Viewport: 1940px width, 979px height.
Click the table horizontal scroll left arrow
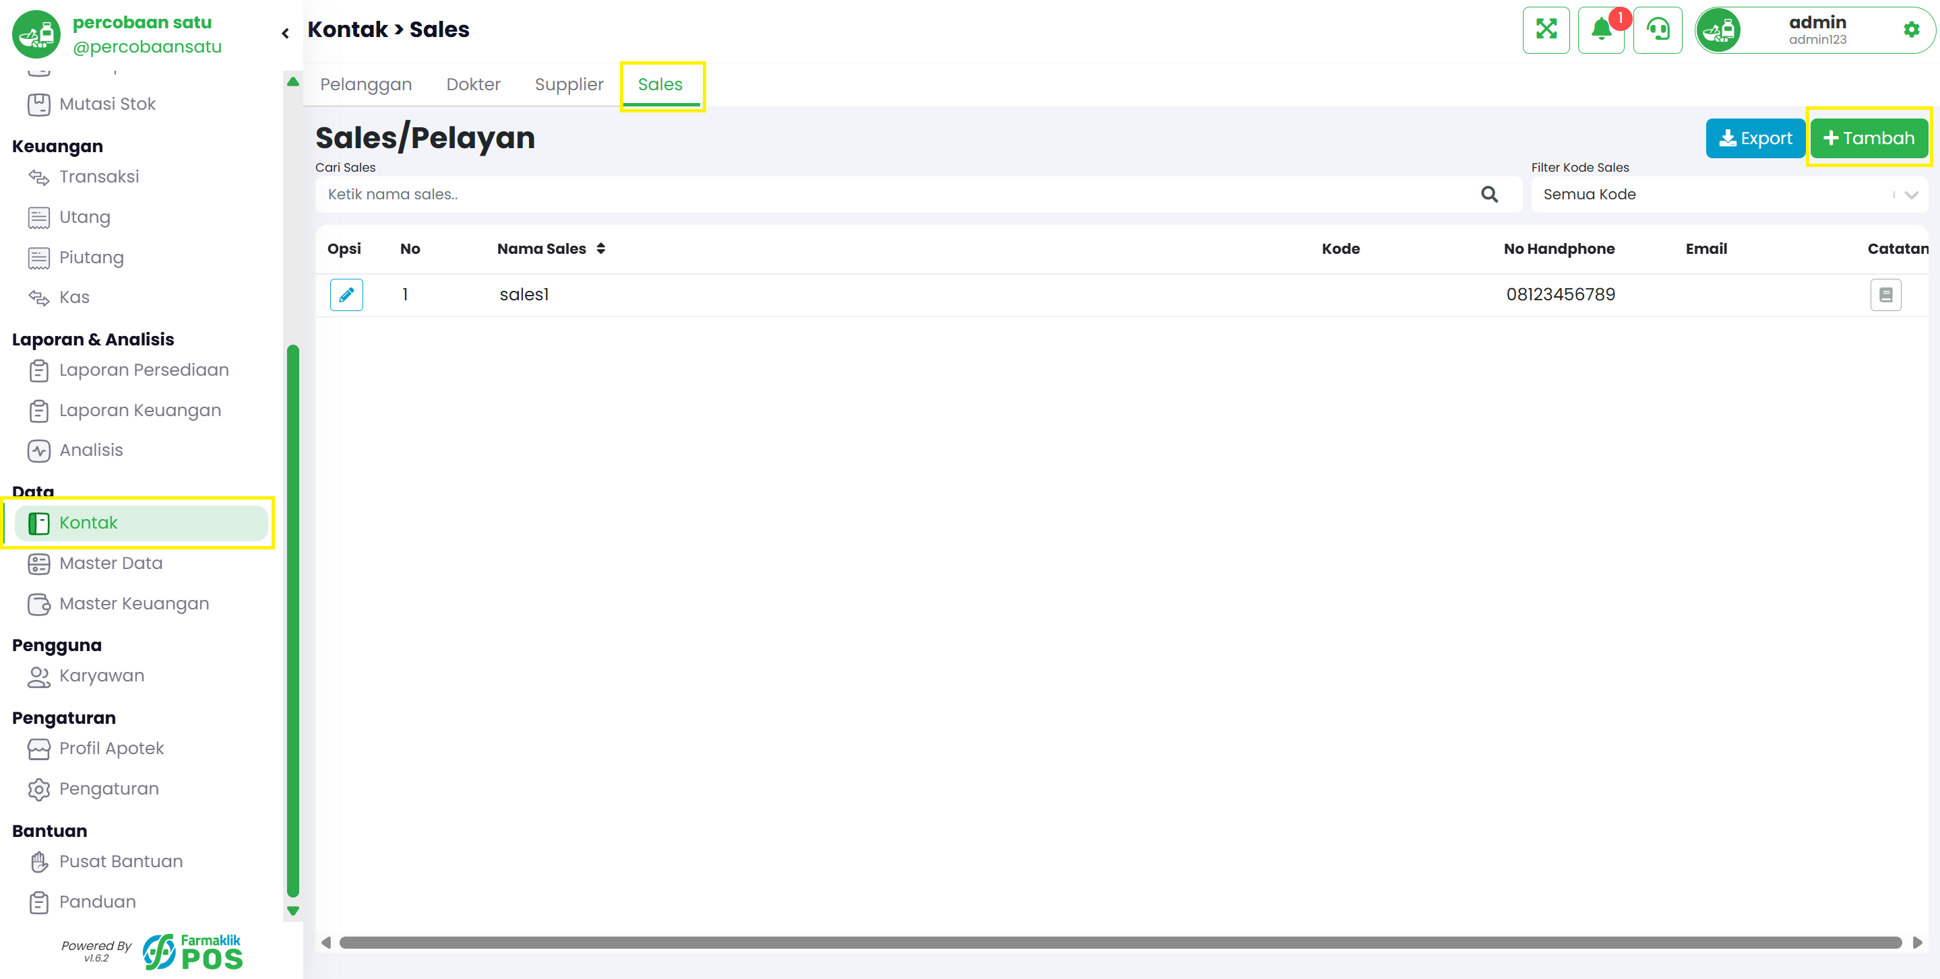click(x=326, y=943)
